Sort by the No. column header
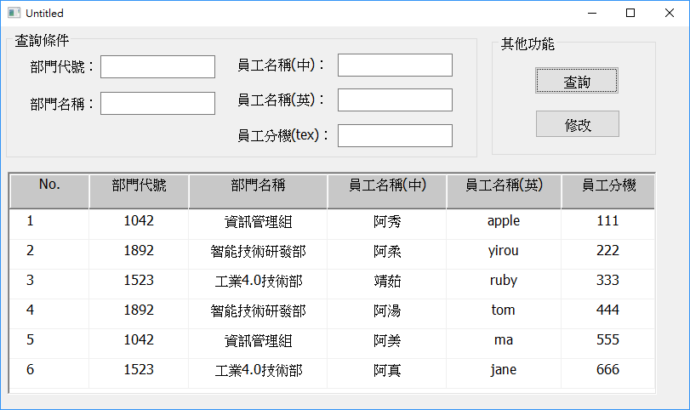Viewport: 690px width, 410px height. [49, 185]
